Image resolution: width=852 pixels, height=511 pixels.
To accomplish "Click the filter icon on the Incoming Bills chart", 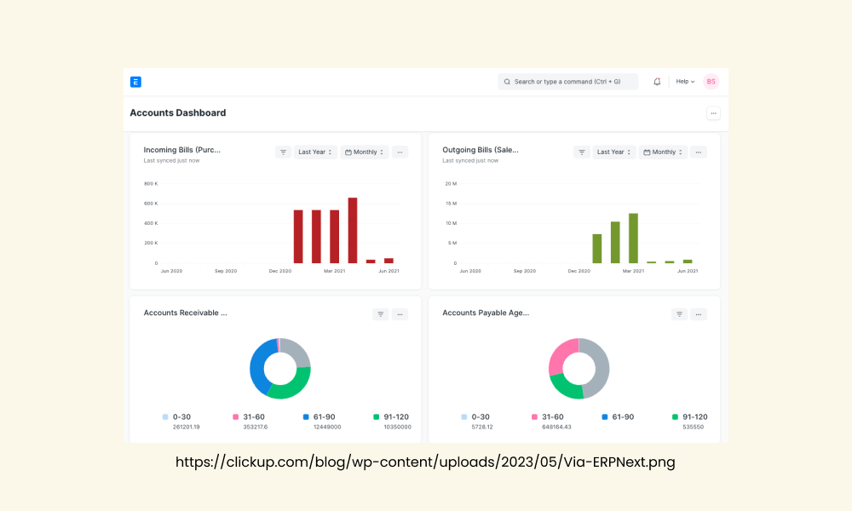I will pyautogui.click(x=283, y=152).
